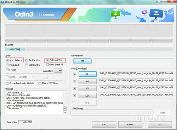This screenshot has height=130, width=177.
Task: Check the UMS file checkbox
Action: (74, 103)
